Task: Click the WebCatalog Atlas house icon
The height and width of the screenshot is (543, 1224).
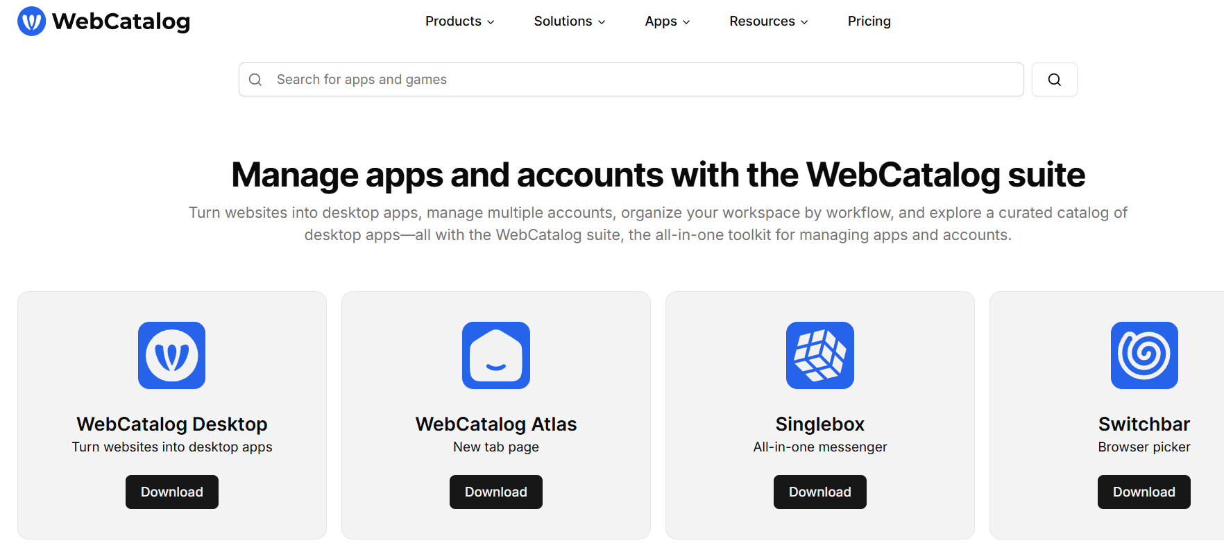Action: tap(496, 355)
